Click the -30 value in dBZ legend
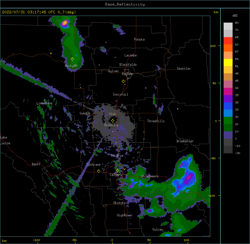250x244 pixels. pyautogui.click(x=238, y=153)
